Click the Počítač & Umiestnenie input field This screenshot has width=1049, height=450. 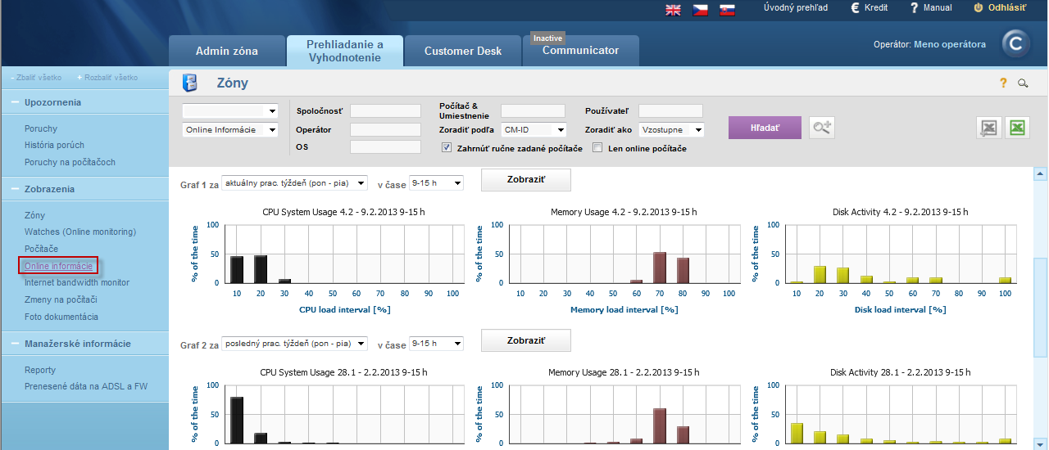pyautogui.click(x=533, y=110)
